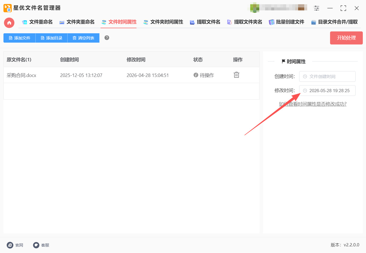This screenshot has height=253, width=366.
Task: Click the 待操作 status info icon
Action: pyautogui.click(x=196, y=75)
